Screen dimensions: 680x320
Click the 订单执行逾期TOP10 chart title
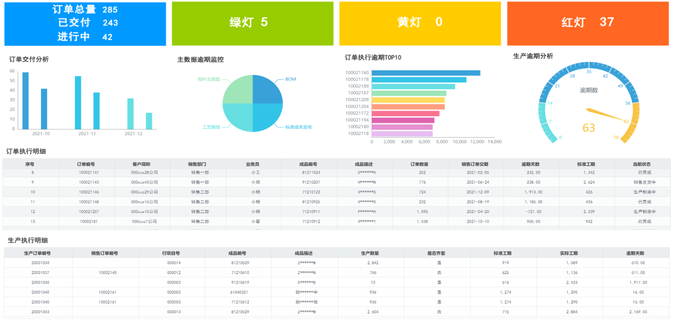click(x=373, y=57)
